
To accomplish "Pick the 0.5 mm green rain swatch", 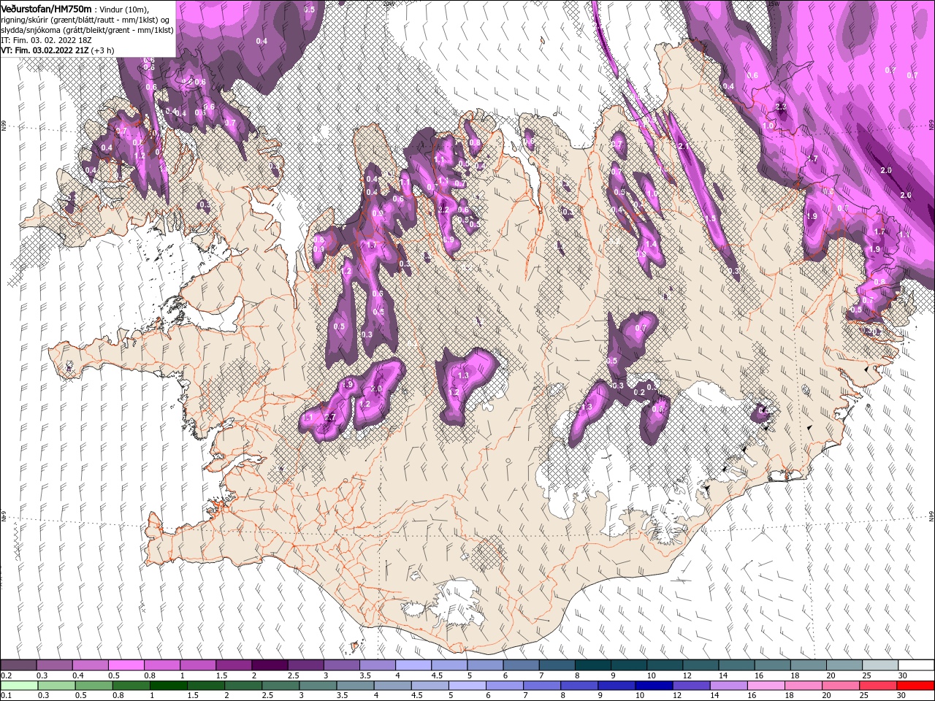I will click(93, 686).
